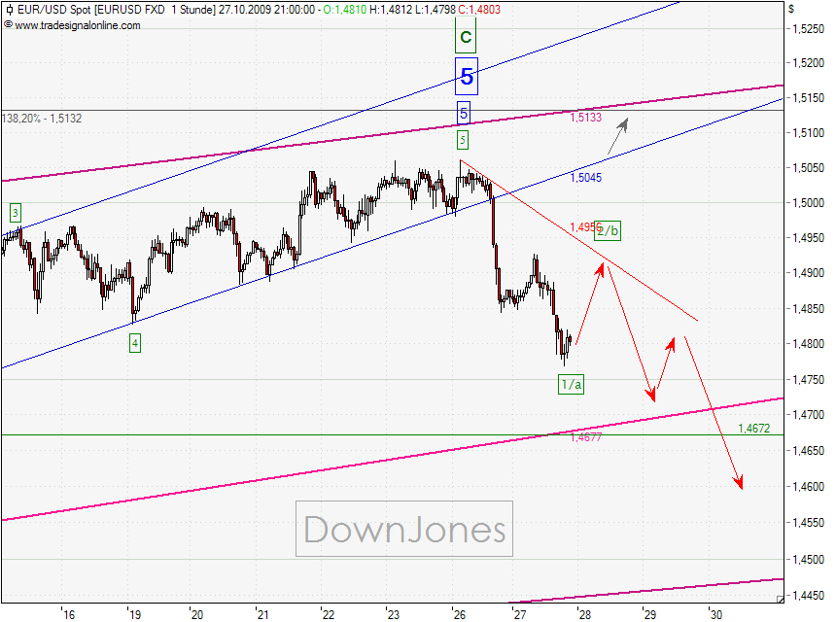Select the green wave label C
The width and height of the screenshot is (836, 622).
(x=466, y=37)
